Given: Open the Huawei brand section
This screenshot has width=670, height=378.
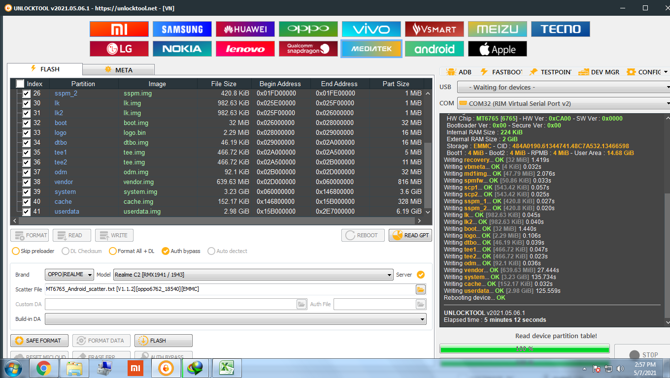Looking at the screenshot, I should (245, 29).
